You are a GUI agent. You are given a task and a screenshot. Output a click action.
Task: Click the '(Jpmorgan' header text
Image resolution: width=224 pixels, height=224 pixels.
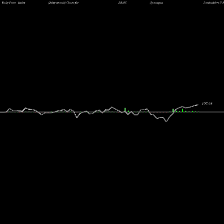point(156,3)
